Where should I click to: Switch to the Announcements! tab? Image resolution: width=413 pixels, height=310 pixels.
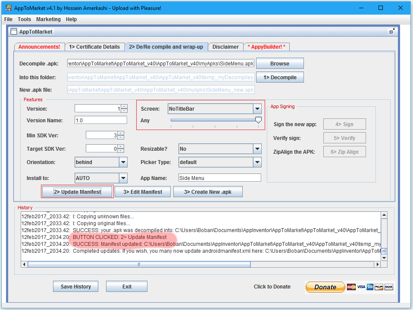tap(39, 47)
